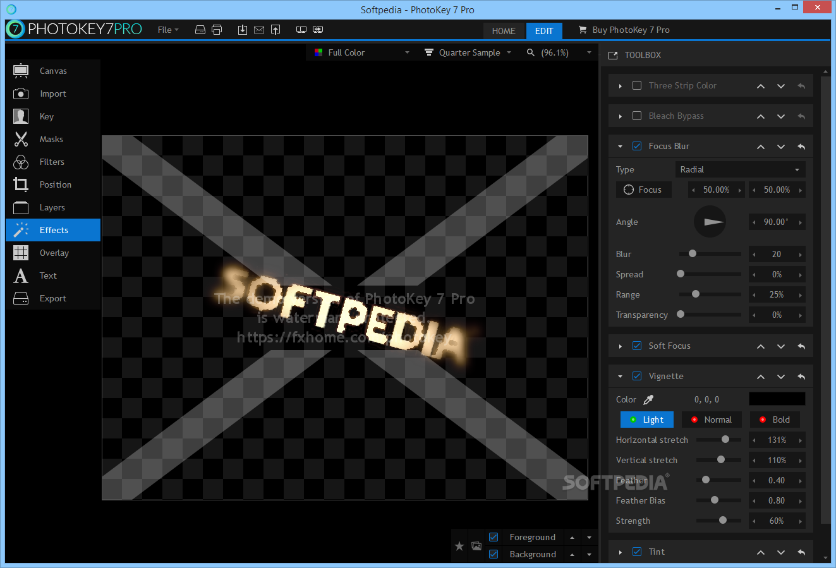
Task: Select the Light vignette mode button
Action: tap(647, 420)
